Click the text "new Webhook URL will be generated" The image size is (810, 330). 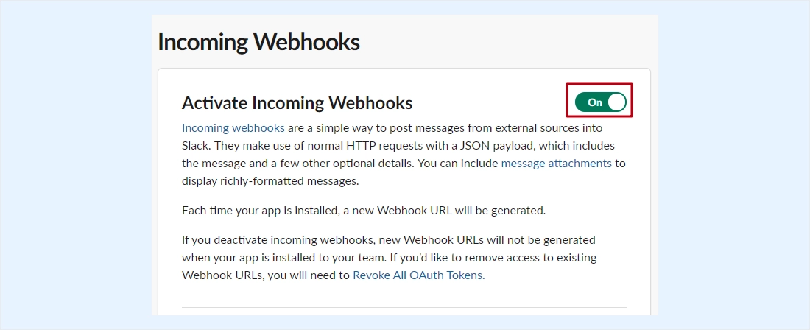pos(461,211)
